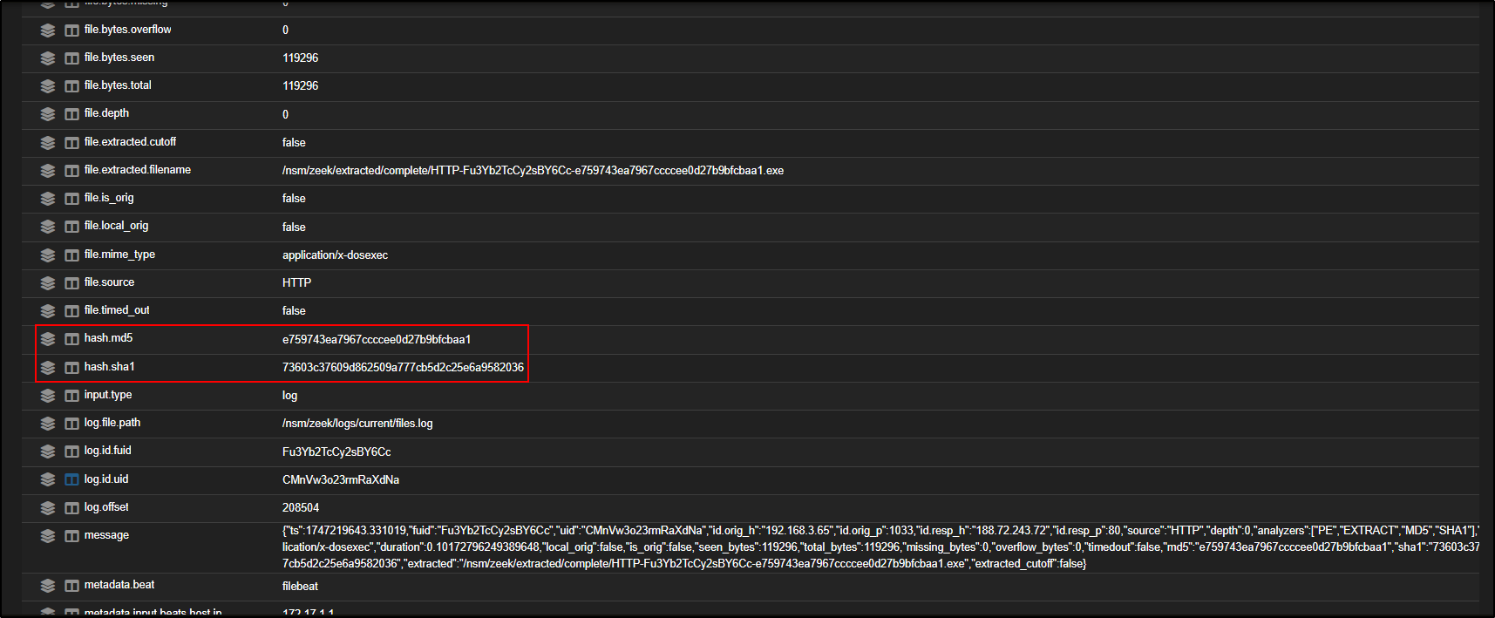1495x618 pixels.
Task: Toggle column display for hash.md5 field
Action: click(71, 339)
